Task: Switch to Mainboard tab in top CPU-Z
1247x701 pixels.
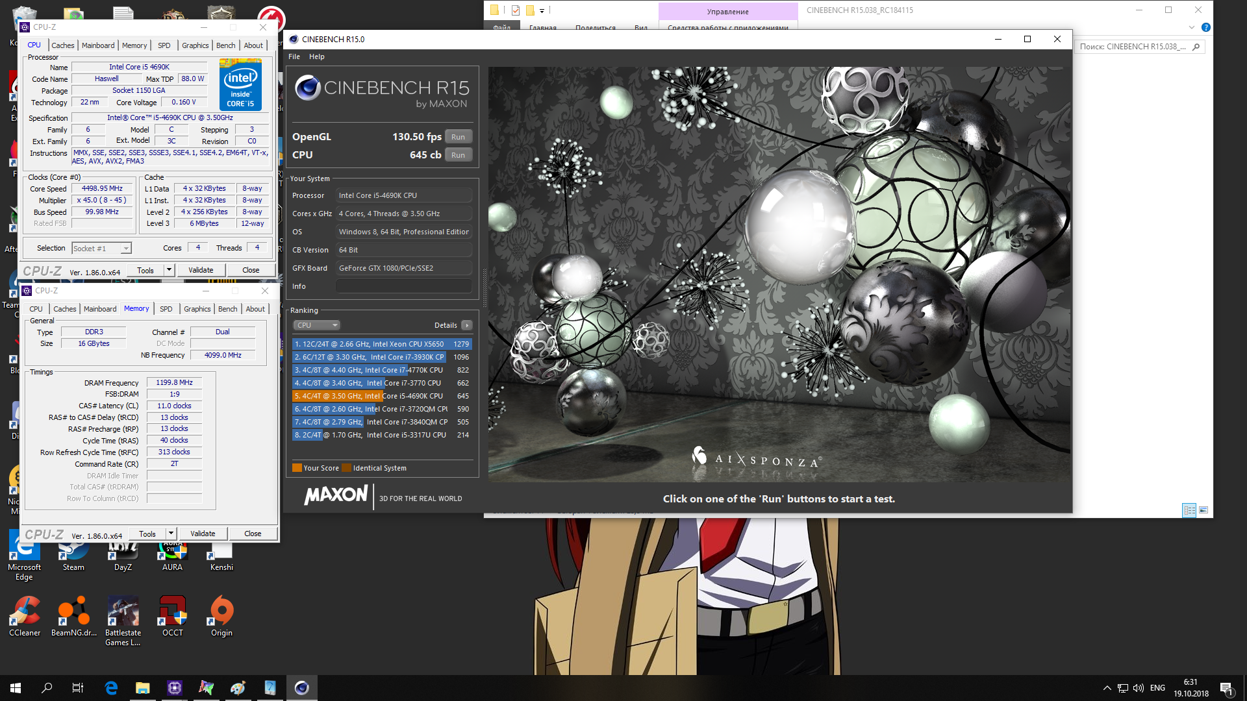Action: click(x=98, y=45)
